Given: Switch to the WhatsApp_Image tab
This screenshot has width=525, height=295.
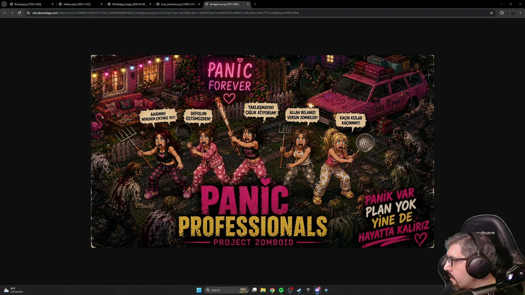Looking at the screenshot, I should (129, 4).
